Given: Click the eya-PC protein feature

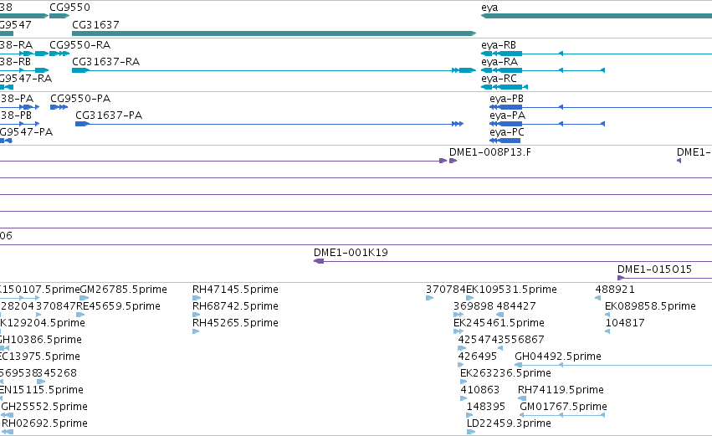Looking at the screenshot, I should 505,141.
